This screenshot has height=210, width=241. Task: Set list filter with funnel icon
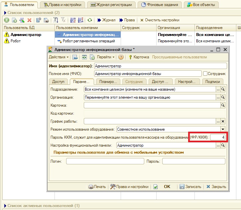[56, 20]
